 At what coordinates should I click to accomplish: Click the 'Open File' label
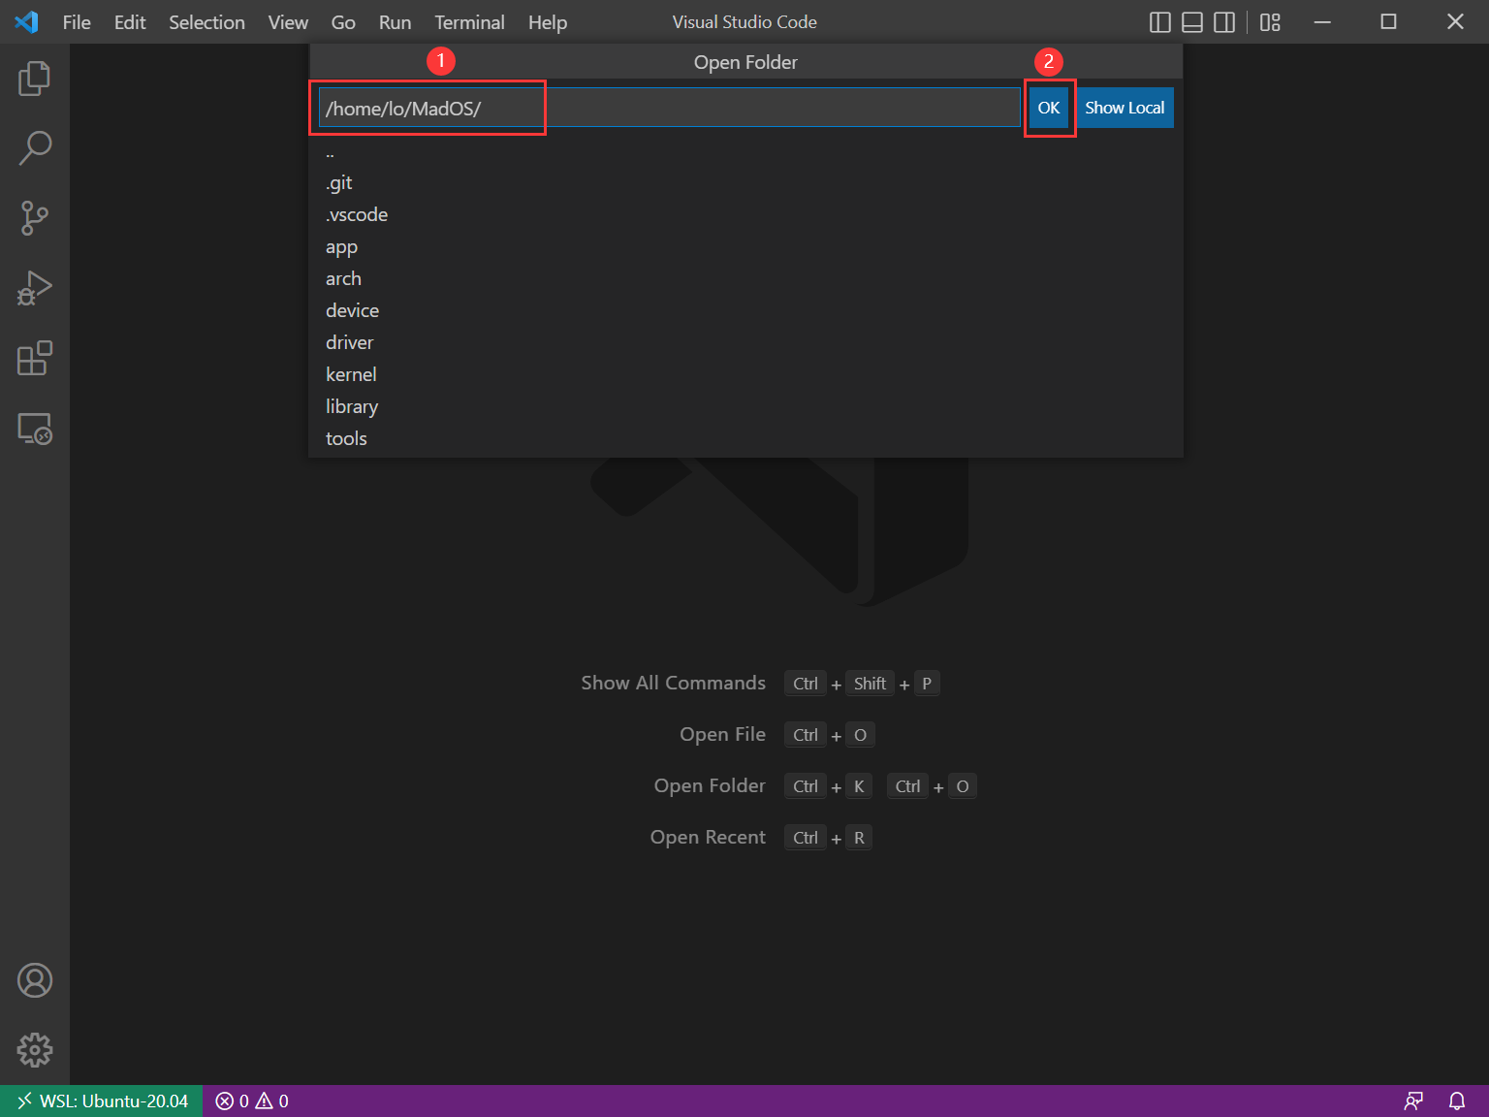pyautogui.click(x=722, y=734)
